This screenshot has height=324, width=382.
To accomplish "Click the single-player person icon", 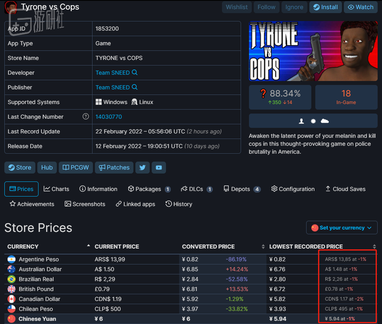I will (x=302, y=121).
